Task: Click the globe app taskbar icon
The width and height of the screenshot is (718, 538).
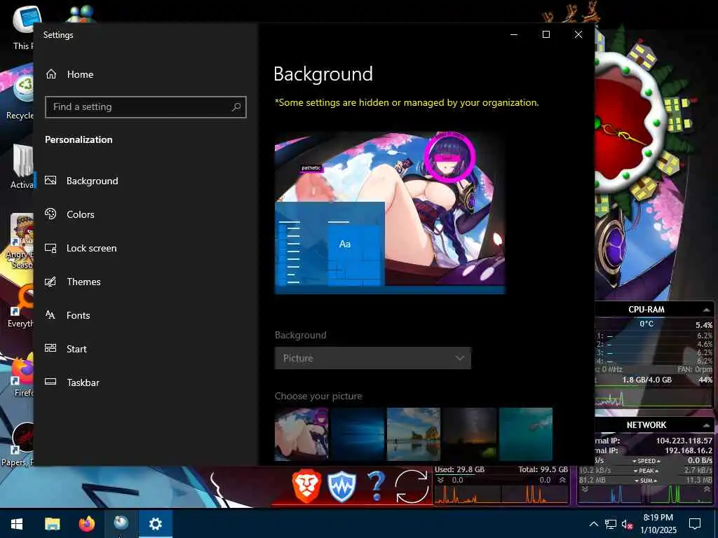Action: pyautogui.click(x=121, y=524)
